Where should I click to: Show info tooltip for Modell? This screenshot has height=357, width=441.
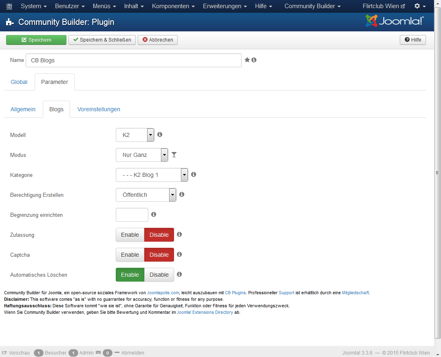[160, 134]
